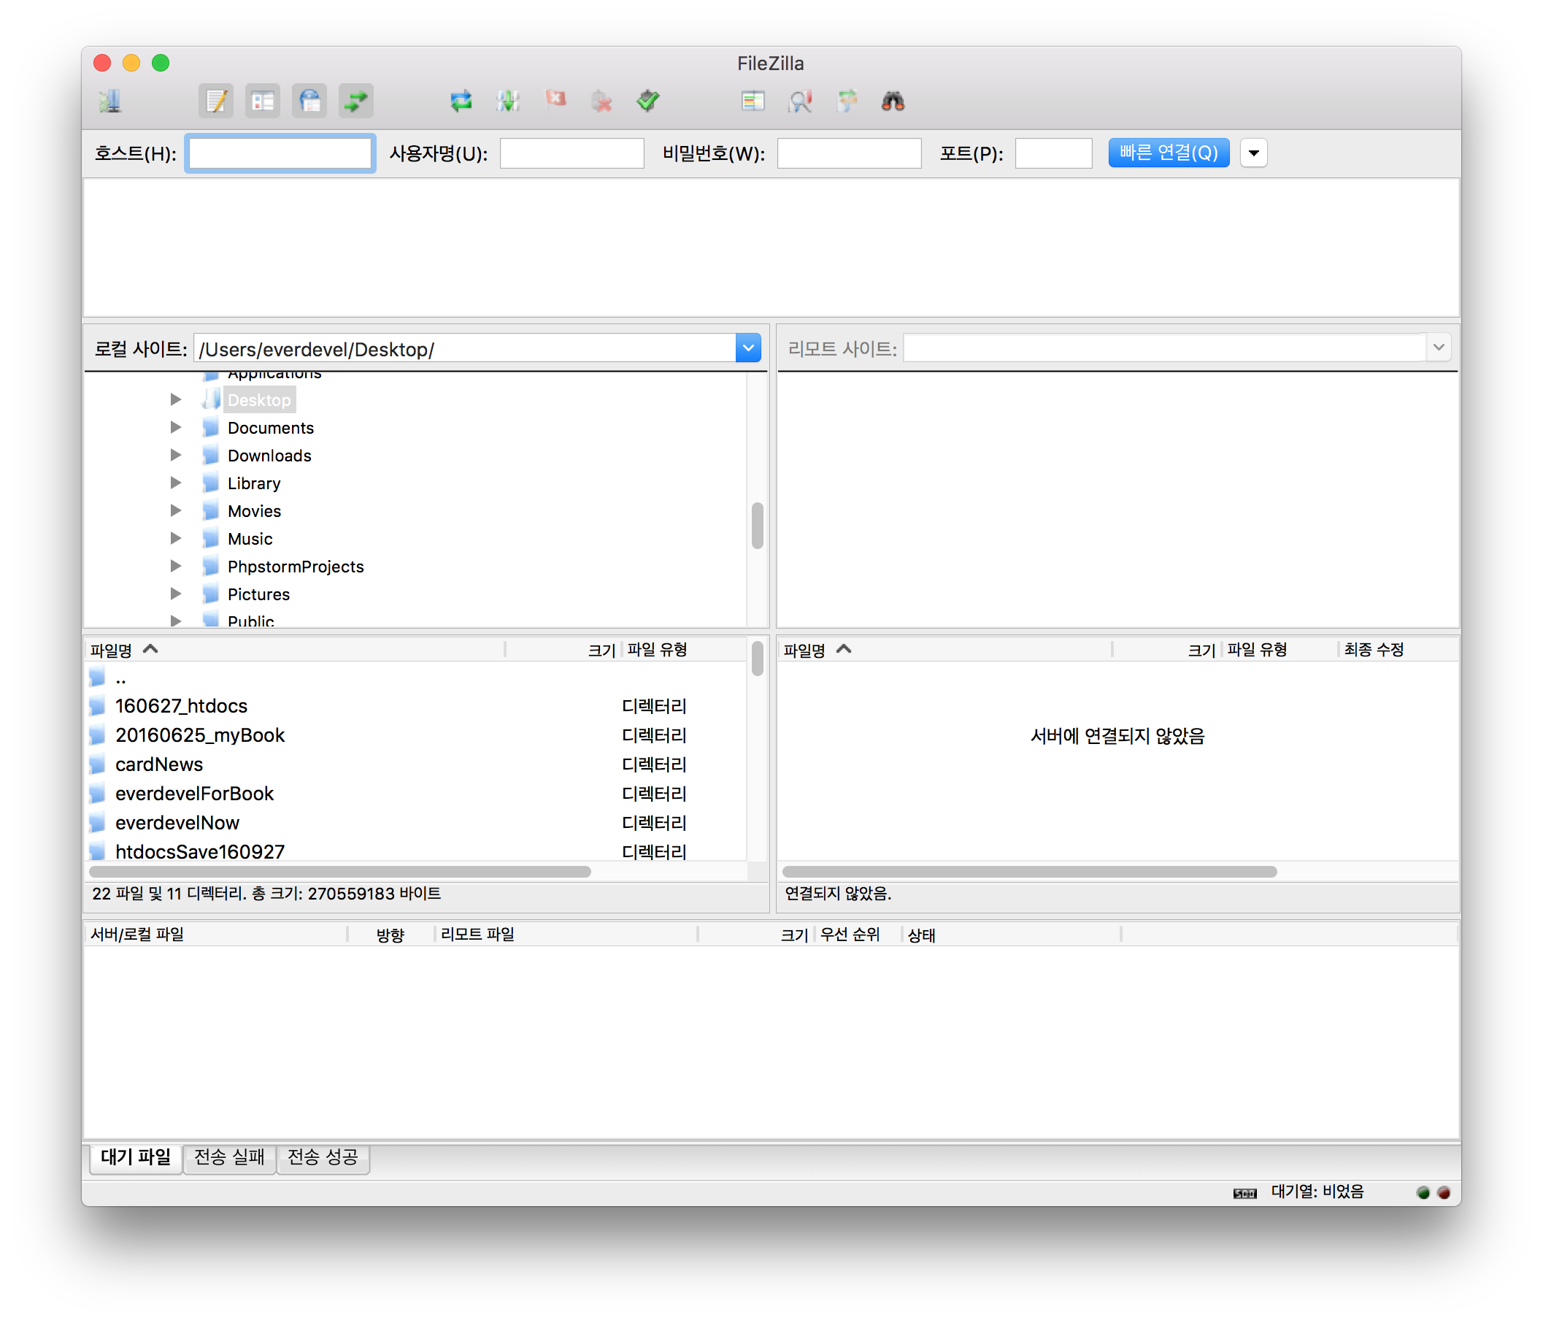Focus the port input field

pos(1055,153)
